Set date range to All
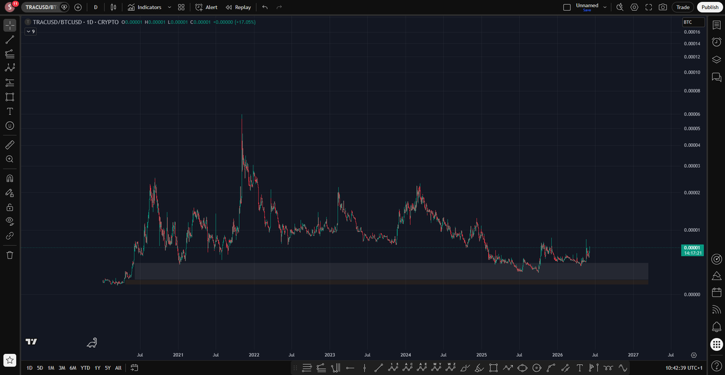The height and width of the screenshot is (375, 725). (118, 368)
